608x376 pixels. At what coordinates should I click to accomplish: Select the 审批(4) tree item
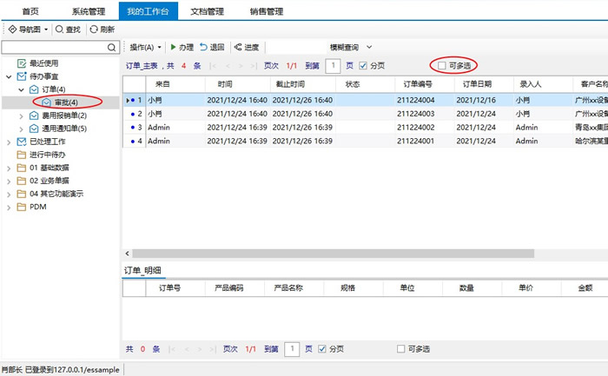(x=66, y=102)
